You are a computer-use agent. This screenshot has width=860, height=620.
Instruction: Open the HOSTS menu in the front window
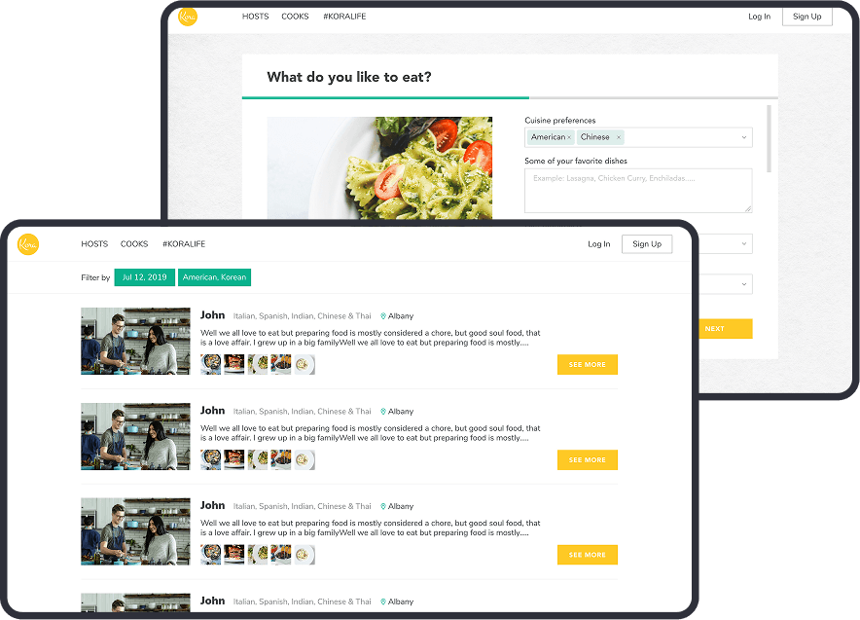coord(94,243)
